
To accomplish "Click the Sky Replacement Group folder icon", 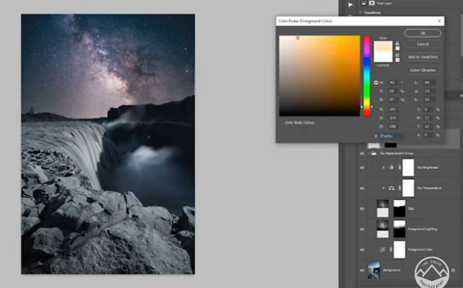I will pyautogui.click(x=374, y=154).
